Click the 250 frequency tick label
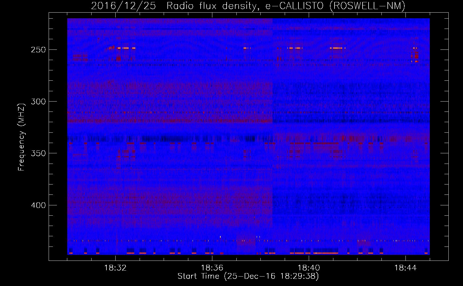 (x=38, y=50)
